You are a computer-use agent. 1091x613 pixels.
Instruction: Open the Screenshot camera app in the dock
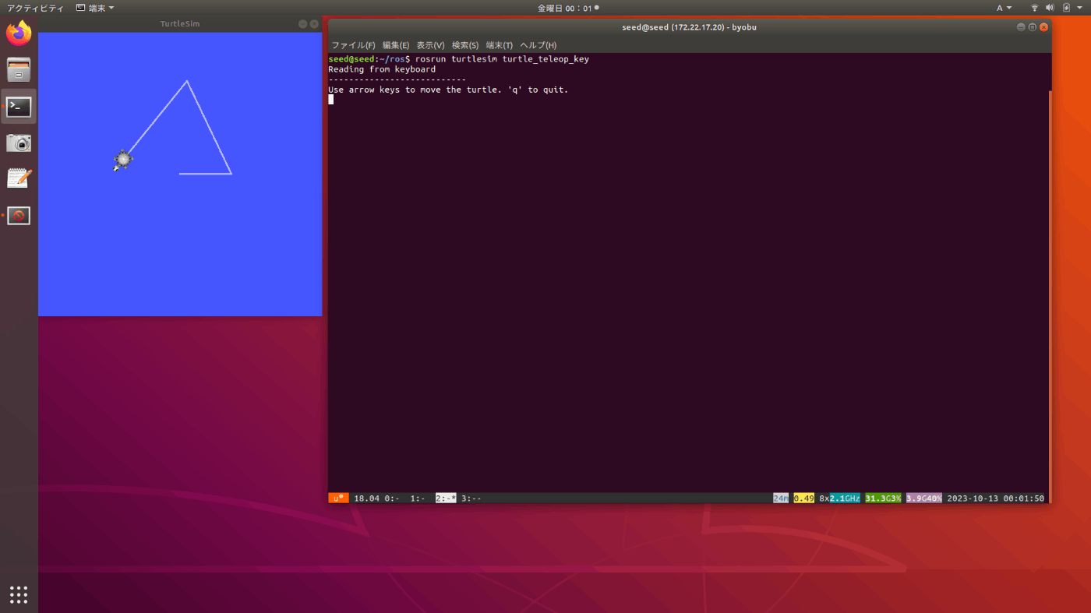click(19, 143)
